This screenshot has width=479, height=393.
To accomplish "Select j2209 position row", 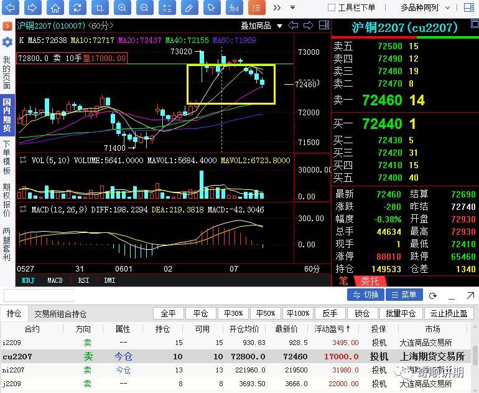I will click(x=236, y=384).
